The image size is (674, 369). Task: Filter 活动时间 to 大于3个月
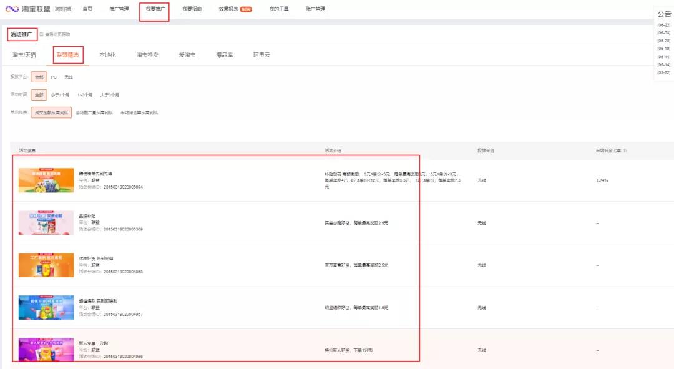coord(110,95)
